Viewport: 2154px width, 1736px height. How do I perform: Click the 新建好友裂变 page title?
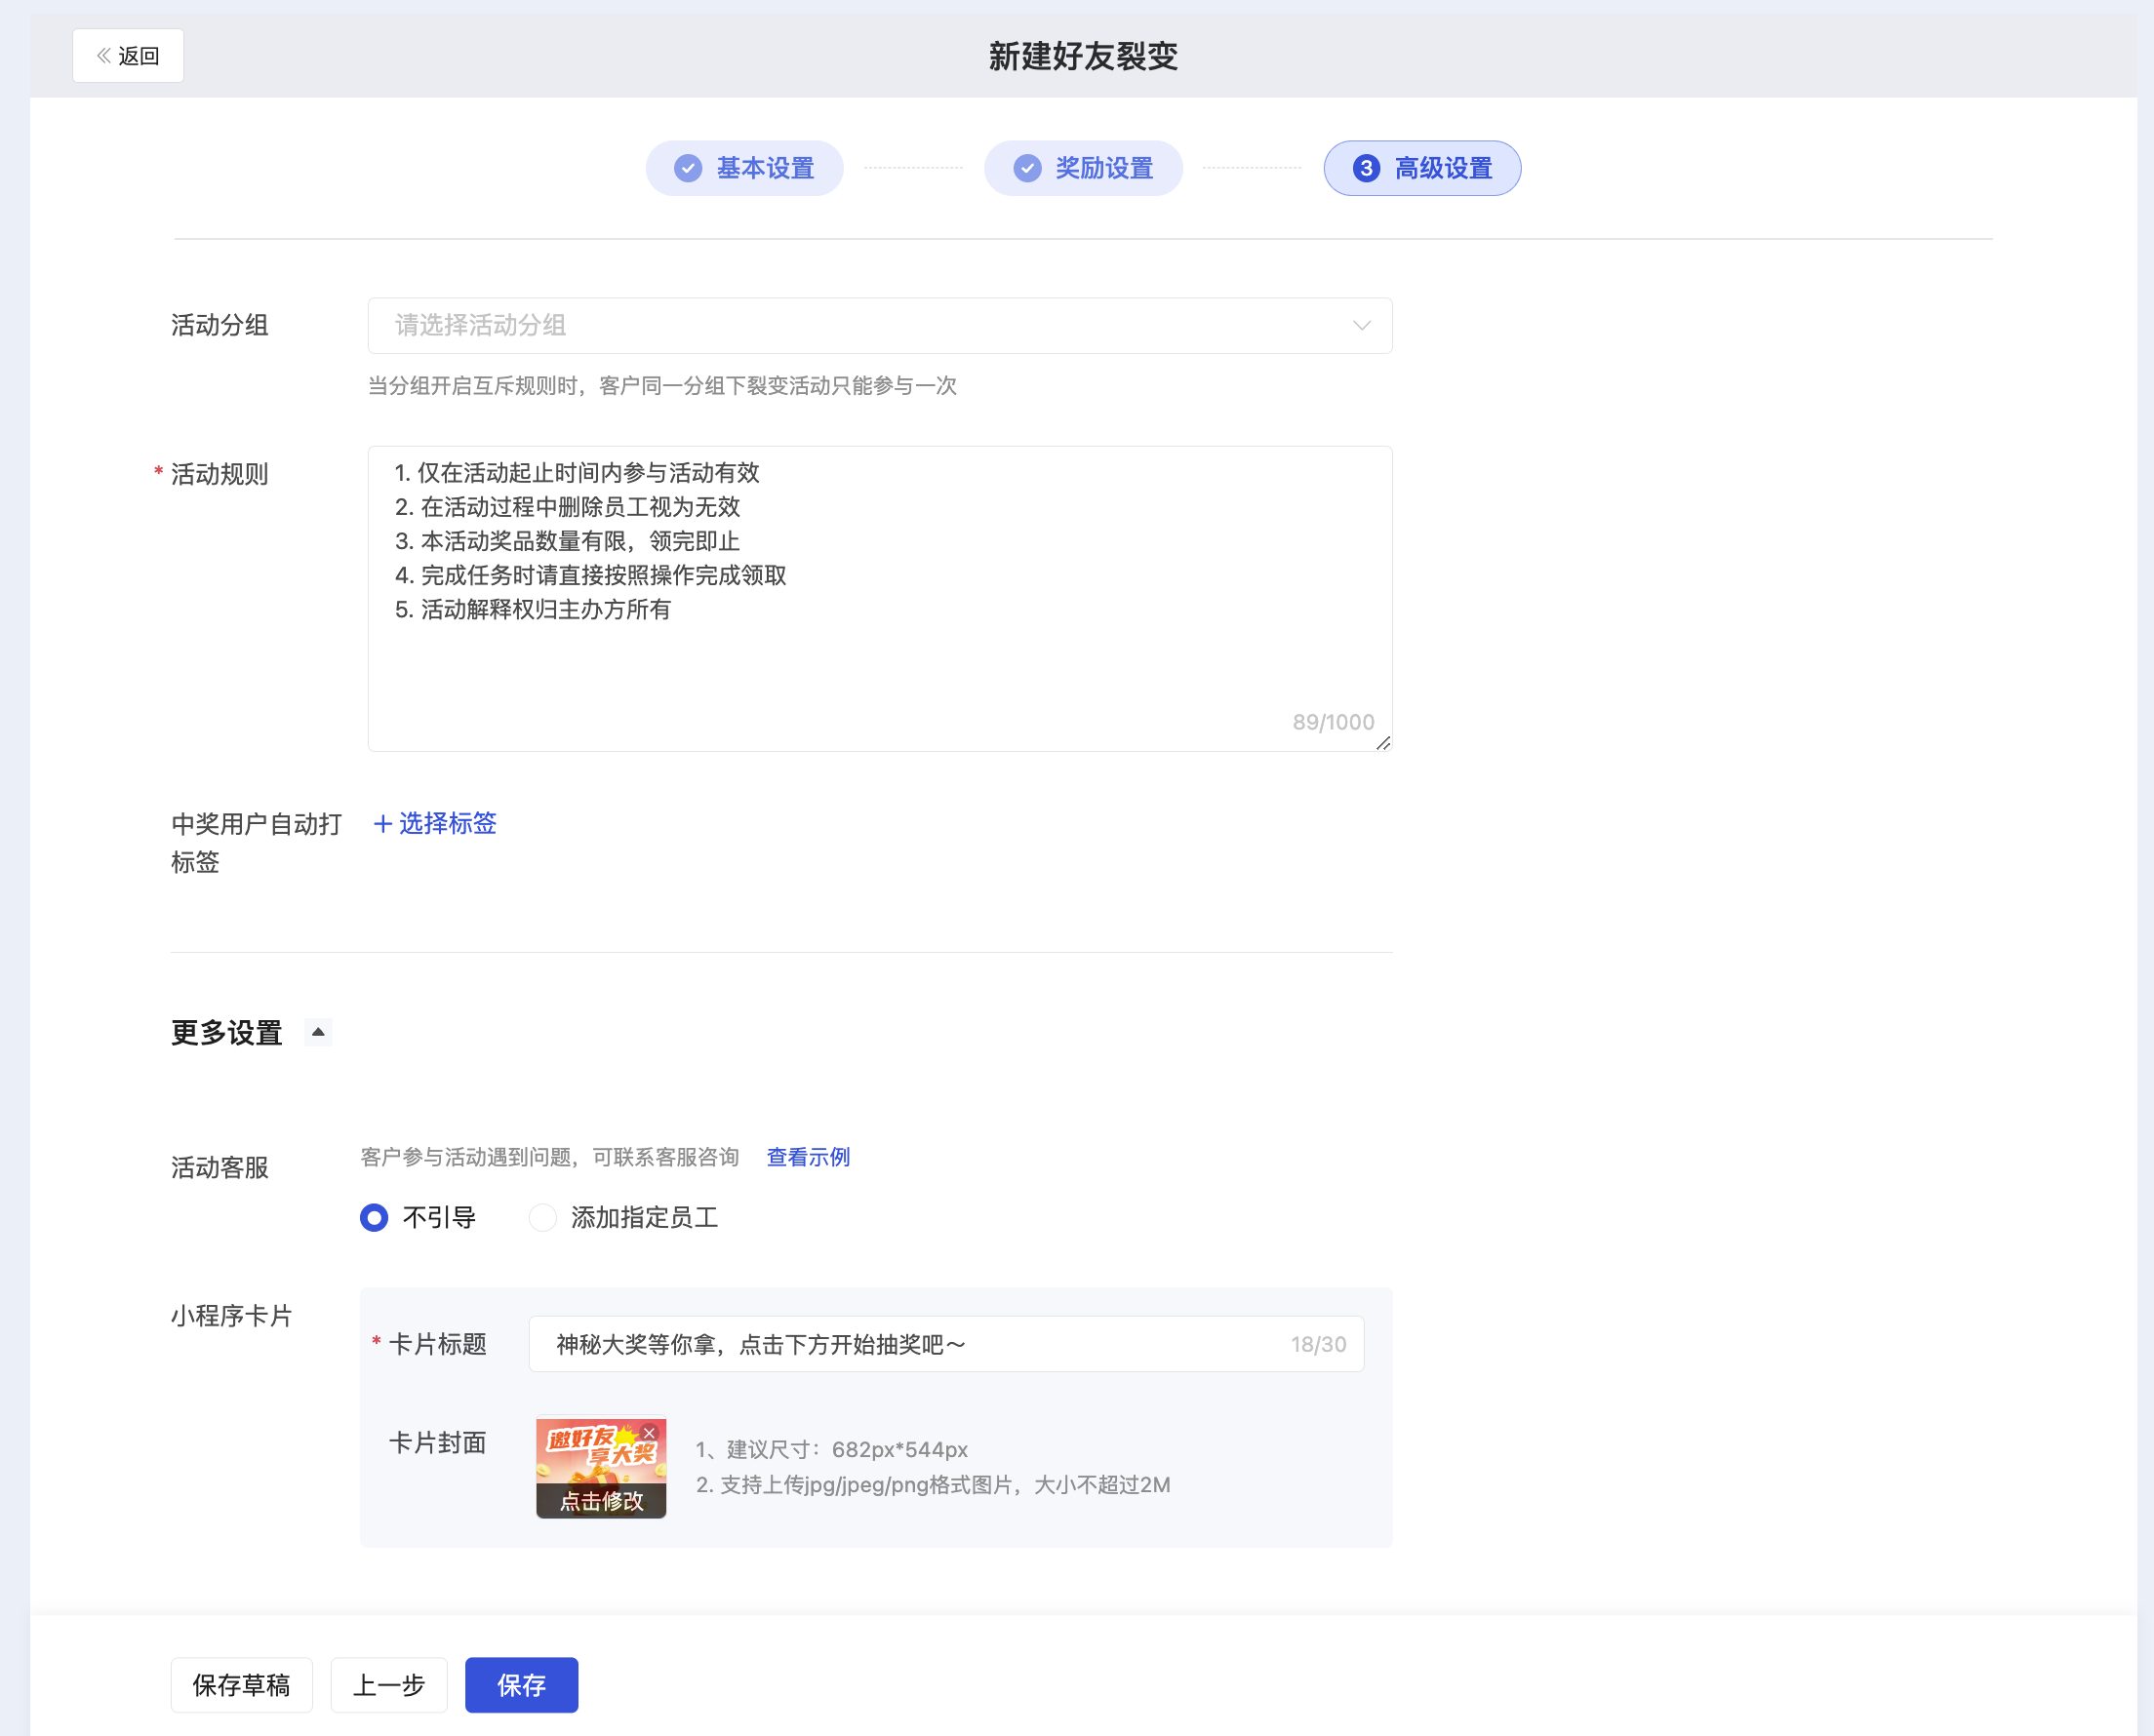pyautogui.click(x=1083, y=56)
